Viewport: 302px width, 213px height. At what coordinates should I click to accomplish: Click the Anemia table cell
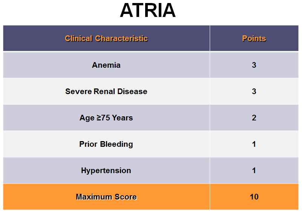point(106,65)
